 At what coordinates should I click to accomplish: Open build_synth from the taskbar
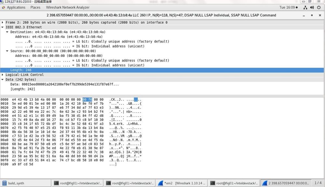[x=26, y=183]
